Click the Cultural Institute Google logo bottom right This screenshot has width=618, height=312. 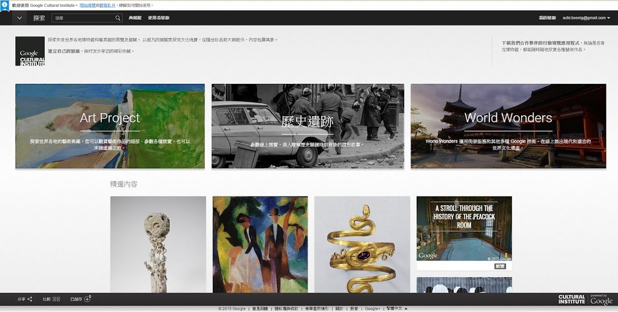(x=585, y=299)
